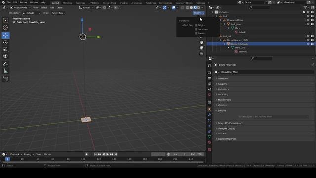
Task: Open Playback popover in timeline
Action: tap(16, 154)
